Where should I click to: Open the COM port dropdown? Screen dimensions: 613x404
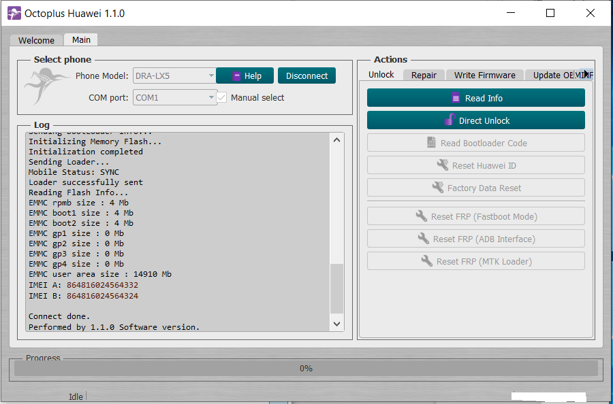[174, 97]
